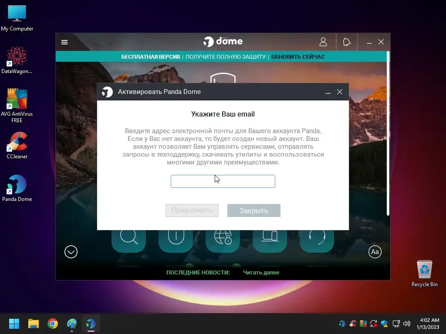The height and width of the screenshot is (334, 446).
Task: Click Читать далее news link
Action: point(261,273)
